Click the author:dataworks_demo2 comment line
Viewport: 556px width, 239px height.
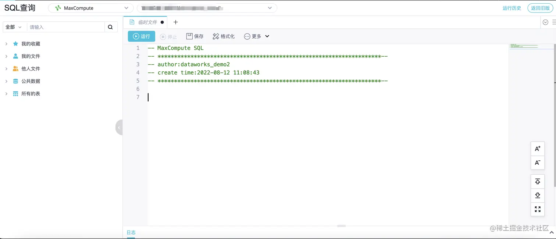tap(189, 64)
